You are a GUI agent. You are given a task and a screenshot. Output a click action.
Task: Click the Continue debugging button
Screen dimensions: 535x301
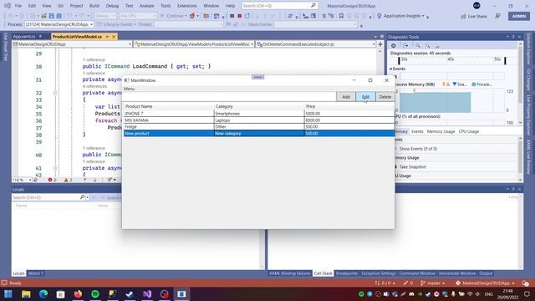click(173, 16)
